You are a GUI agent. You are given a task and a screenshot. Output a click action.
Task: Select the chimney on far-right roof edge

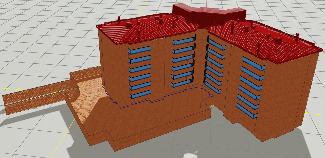click(x=297, y=36)
